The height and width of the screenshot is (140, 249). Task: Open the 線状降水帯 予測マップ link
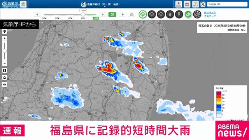pos(210,14)
